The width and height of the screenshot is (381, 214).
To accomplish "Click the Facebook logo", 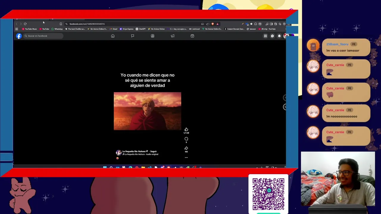I will [x=19, y=36].
